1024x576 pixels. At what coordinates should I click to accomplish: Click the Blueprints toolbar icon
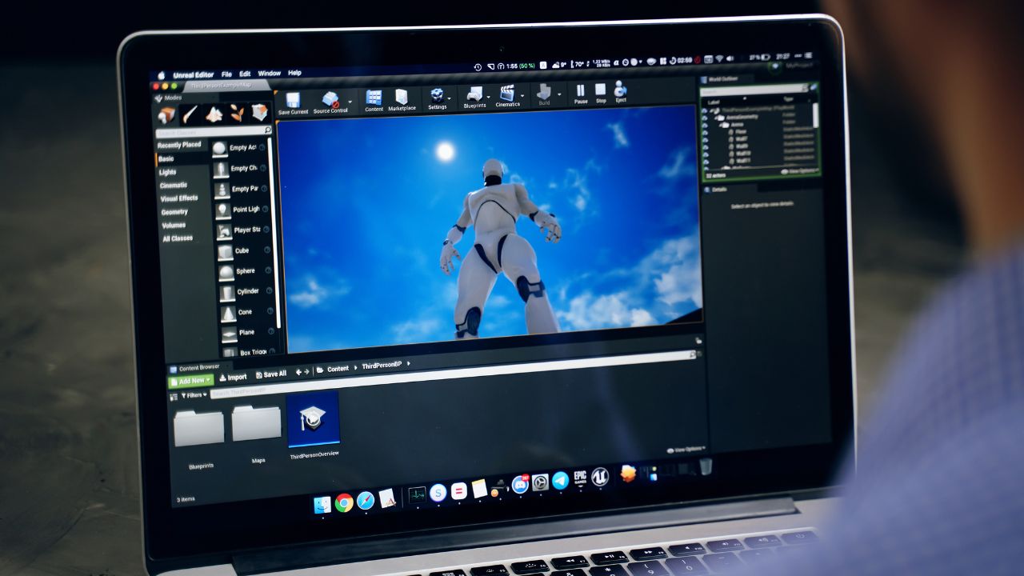[x=474, y=95]
